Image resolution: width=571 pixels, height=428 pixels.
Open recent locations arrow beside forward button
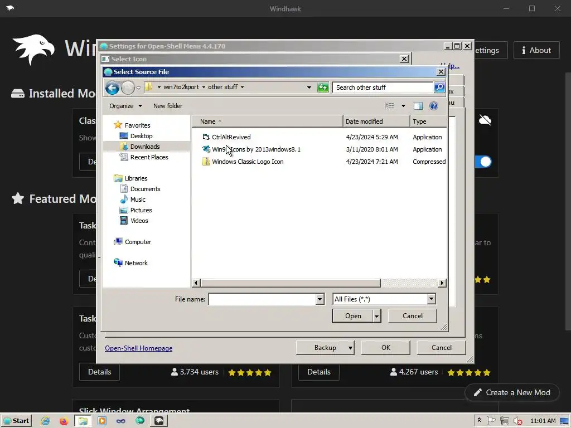pyautogui.click(x=138, y=87)
